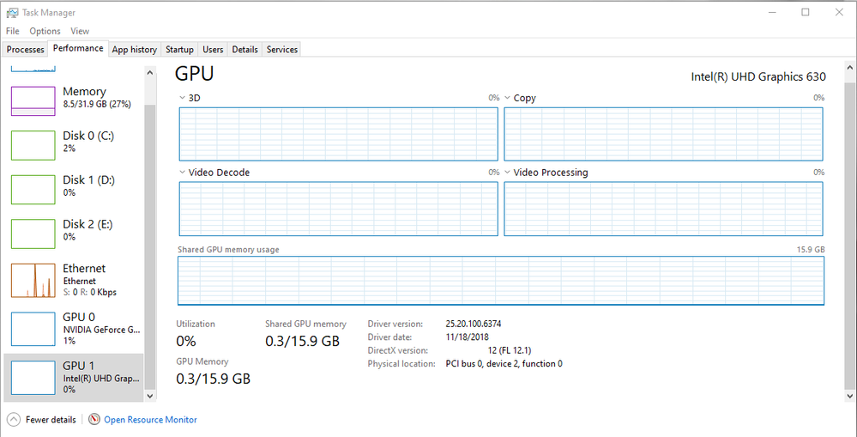Open the 3D graph engine dropdown
The image size is (857, 437).
pos(183,98)
